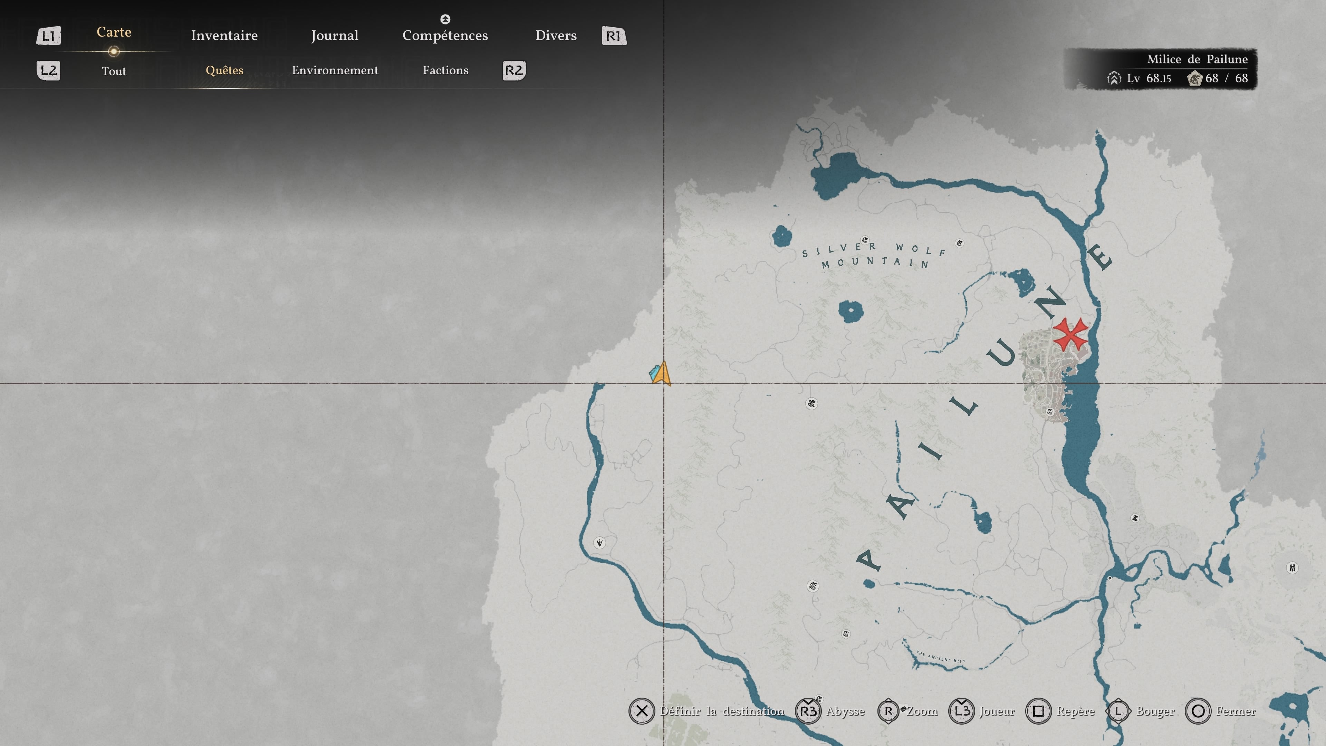Screen dimensions: 1326x746
Task: Click the R1 bumper glyph beside Divers
Action: coord(614,36)
